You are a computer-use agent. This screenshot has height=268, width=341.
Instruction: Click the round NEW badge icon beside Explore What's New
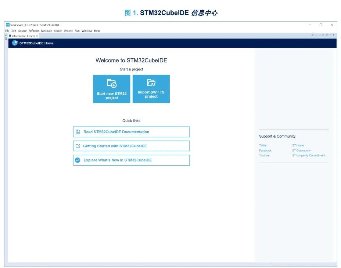click(78, 160)
